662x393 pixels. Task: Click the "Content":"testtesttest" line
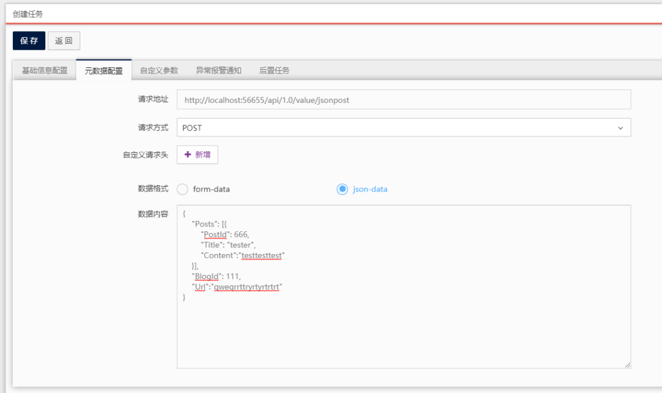point(243,255)
